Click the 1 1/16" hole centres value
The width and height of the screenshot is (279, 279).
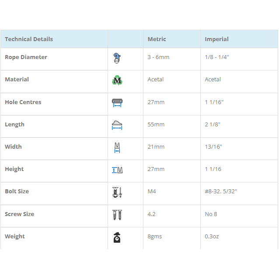pos(214,102)
